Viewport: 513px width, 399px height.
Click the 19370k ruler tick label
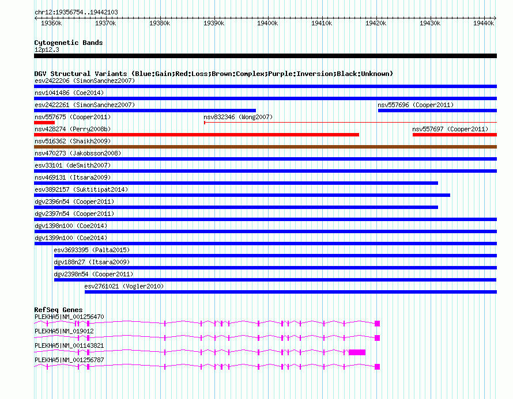[x=105, y=23]
